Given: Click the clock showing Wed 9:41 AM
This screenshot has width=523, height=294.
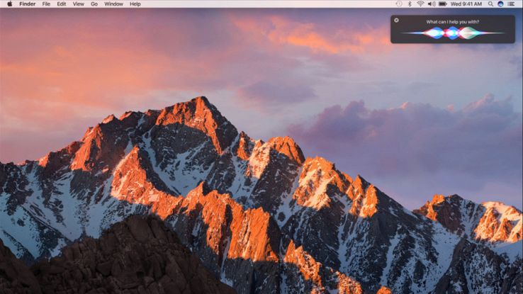Looking at the screenshot, I should tap(466, 4).
